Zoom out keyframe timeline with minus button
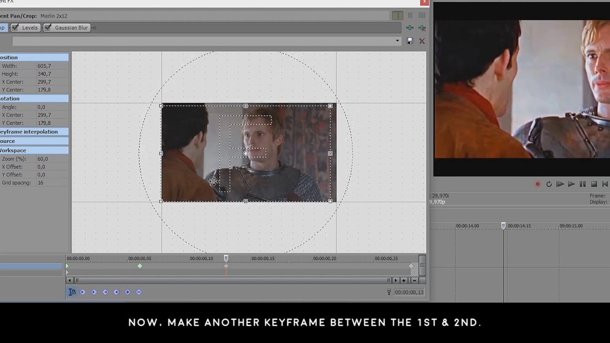The width and height of the screenshot is (610, 343). tap(415, 281)
